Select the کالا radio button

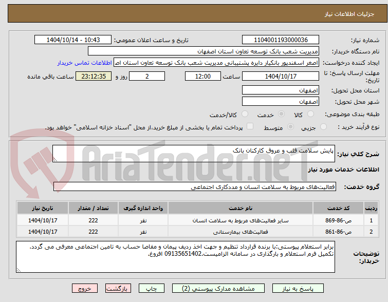310,114
